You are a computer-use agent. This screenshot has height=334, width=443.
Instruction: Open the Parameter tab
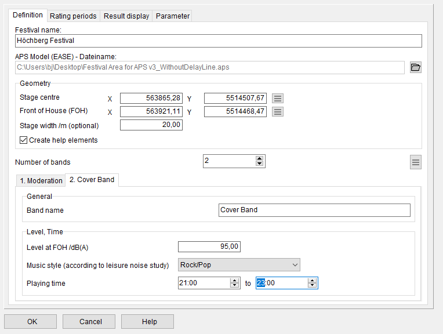(x=173, y=16)
